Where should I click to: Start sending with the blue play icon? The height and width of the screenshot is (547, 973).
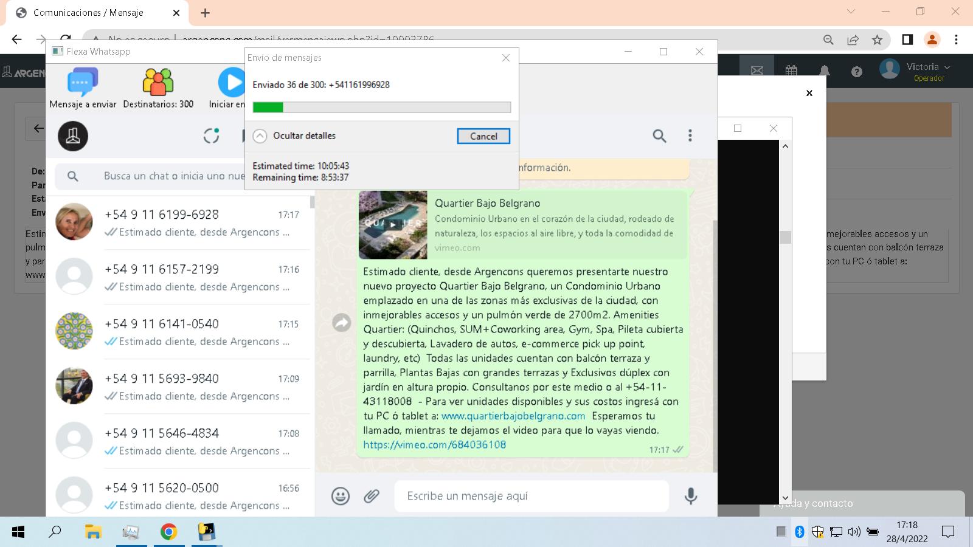click(232, 83)
